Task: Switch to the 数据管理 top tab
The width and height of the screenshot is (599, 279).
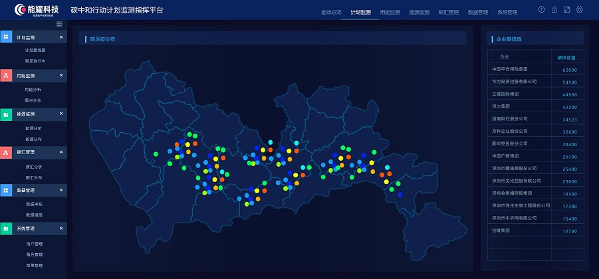Action: (x=478, y=13)
